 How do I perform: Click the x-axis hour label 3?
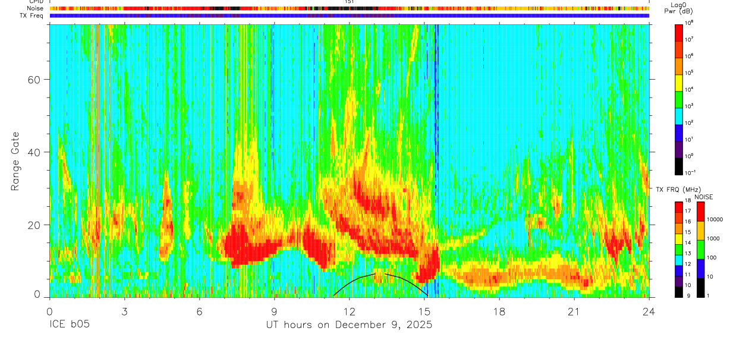click(x=124, y=311)
